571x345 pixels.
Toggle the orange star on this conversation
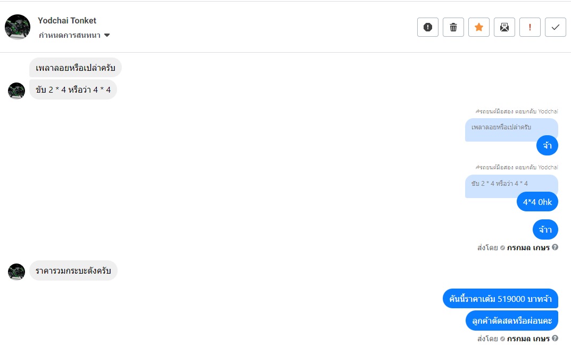[479, 27]
